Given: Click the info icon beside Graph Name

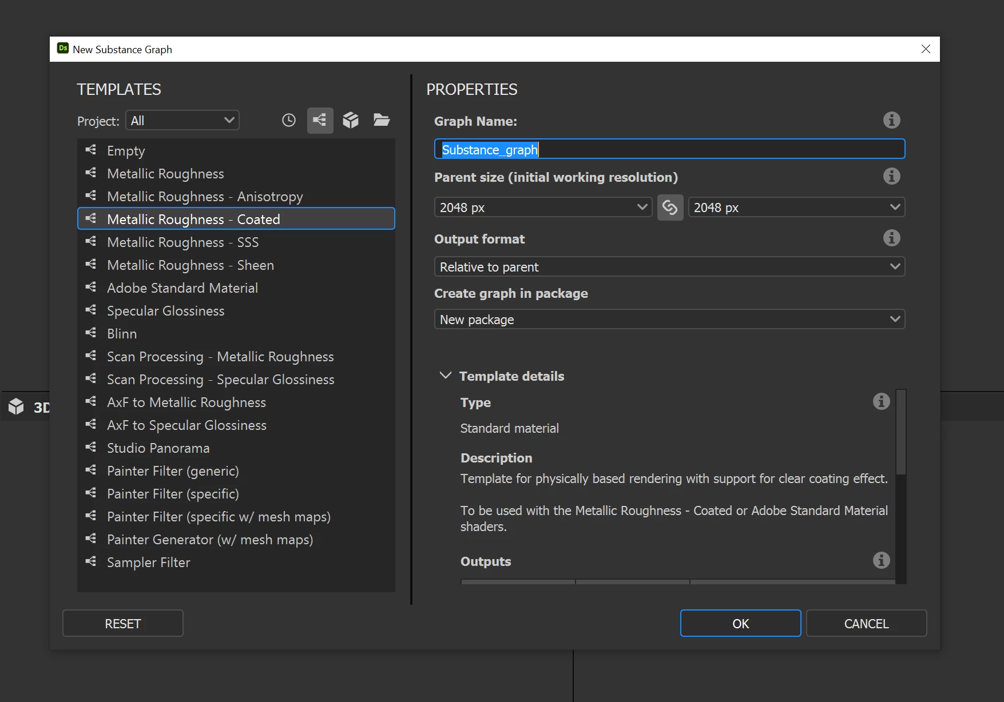Looking at the screenshot, I should (891, 120).
